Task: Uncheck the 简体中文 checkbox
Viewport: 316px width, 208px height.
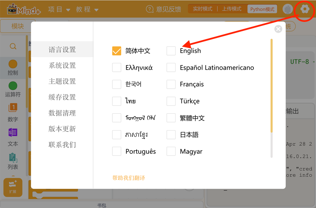Action: (117, 51)
